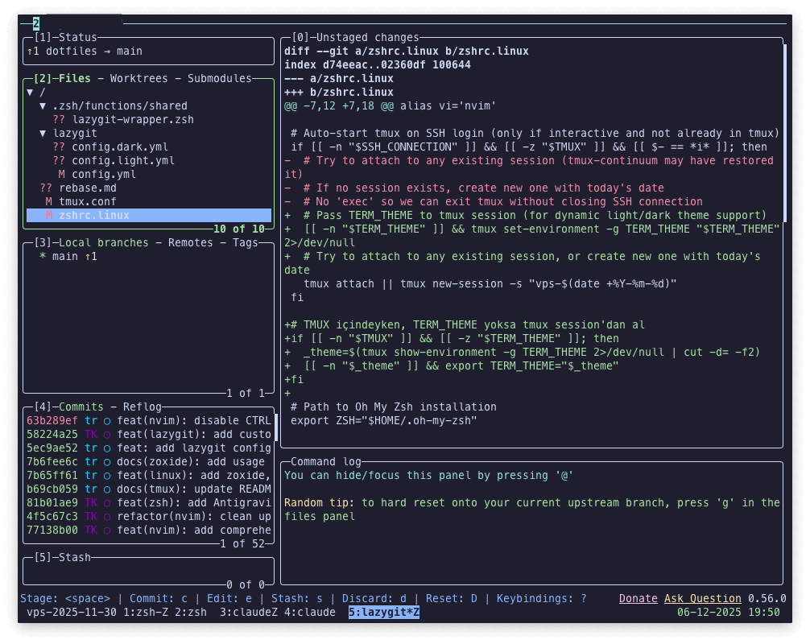Switch to the Submodules tab
This screenshot has width=810, height=644.
point(220,79)
